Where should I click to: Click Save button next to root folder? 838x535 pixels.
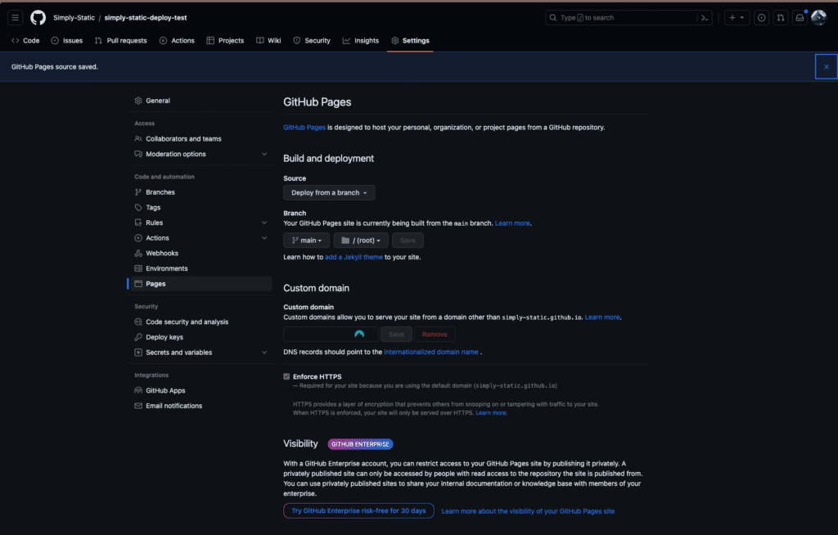click(x=408, y=241)
